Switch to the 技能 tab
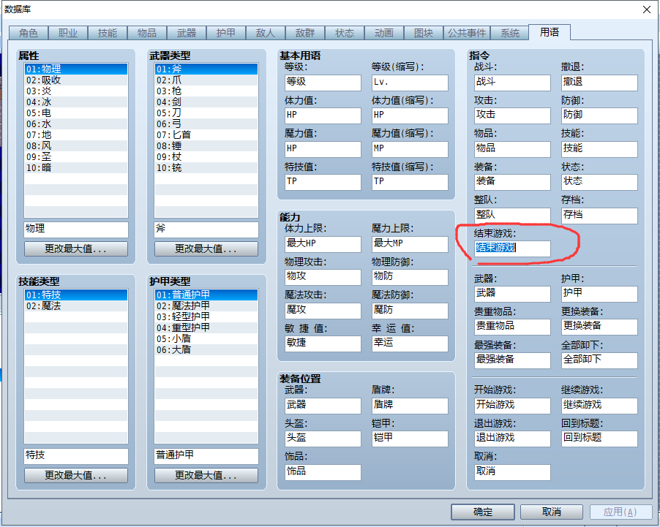 coord(108,33)
